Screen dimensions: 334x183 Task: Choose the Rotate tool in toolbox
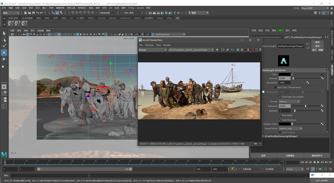[4, 59]
